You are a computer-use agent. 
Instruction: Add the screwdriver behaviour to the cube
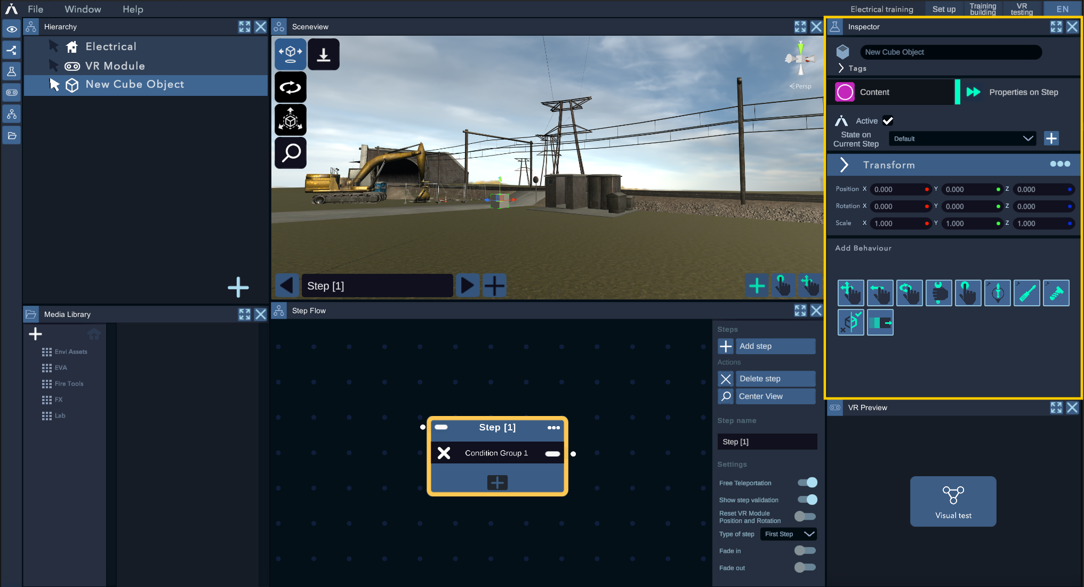pyautogui.click(x=1026, y=292)
